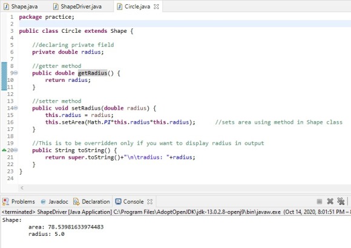
Task: Click the line 19 override comment
Action: [x=148, y=143]
